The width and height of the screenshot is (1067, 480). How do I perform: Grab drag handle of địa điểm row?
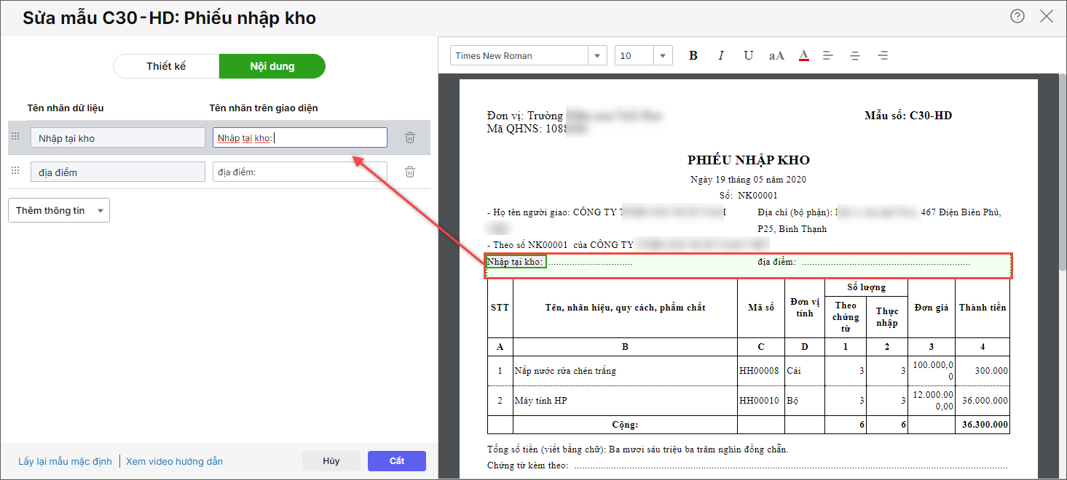[x=15, y=170]
